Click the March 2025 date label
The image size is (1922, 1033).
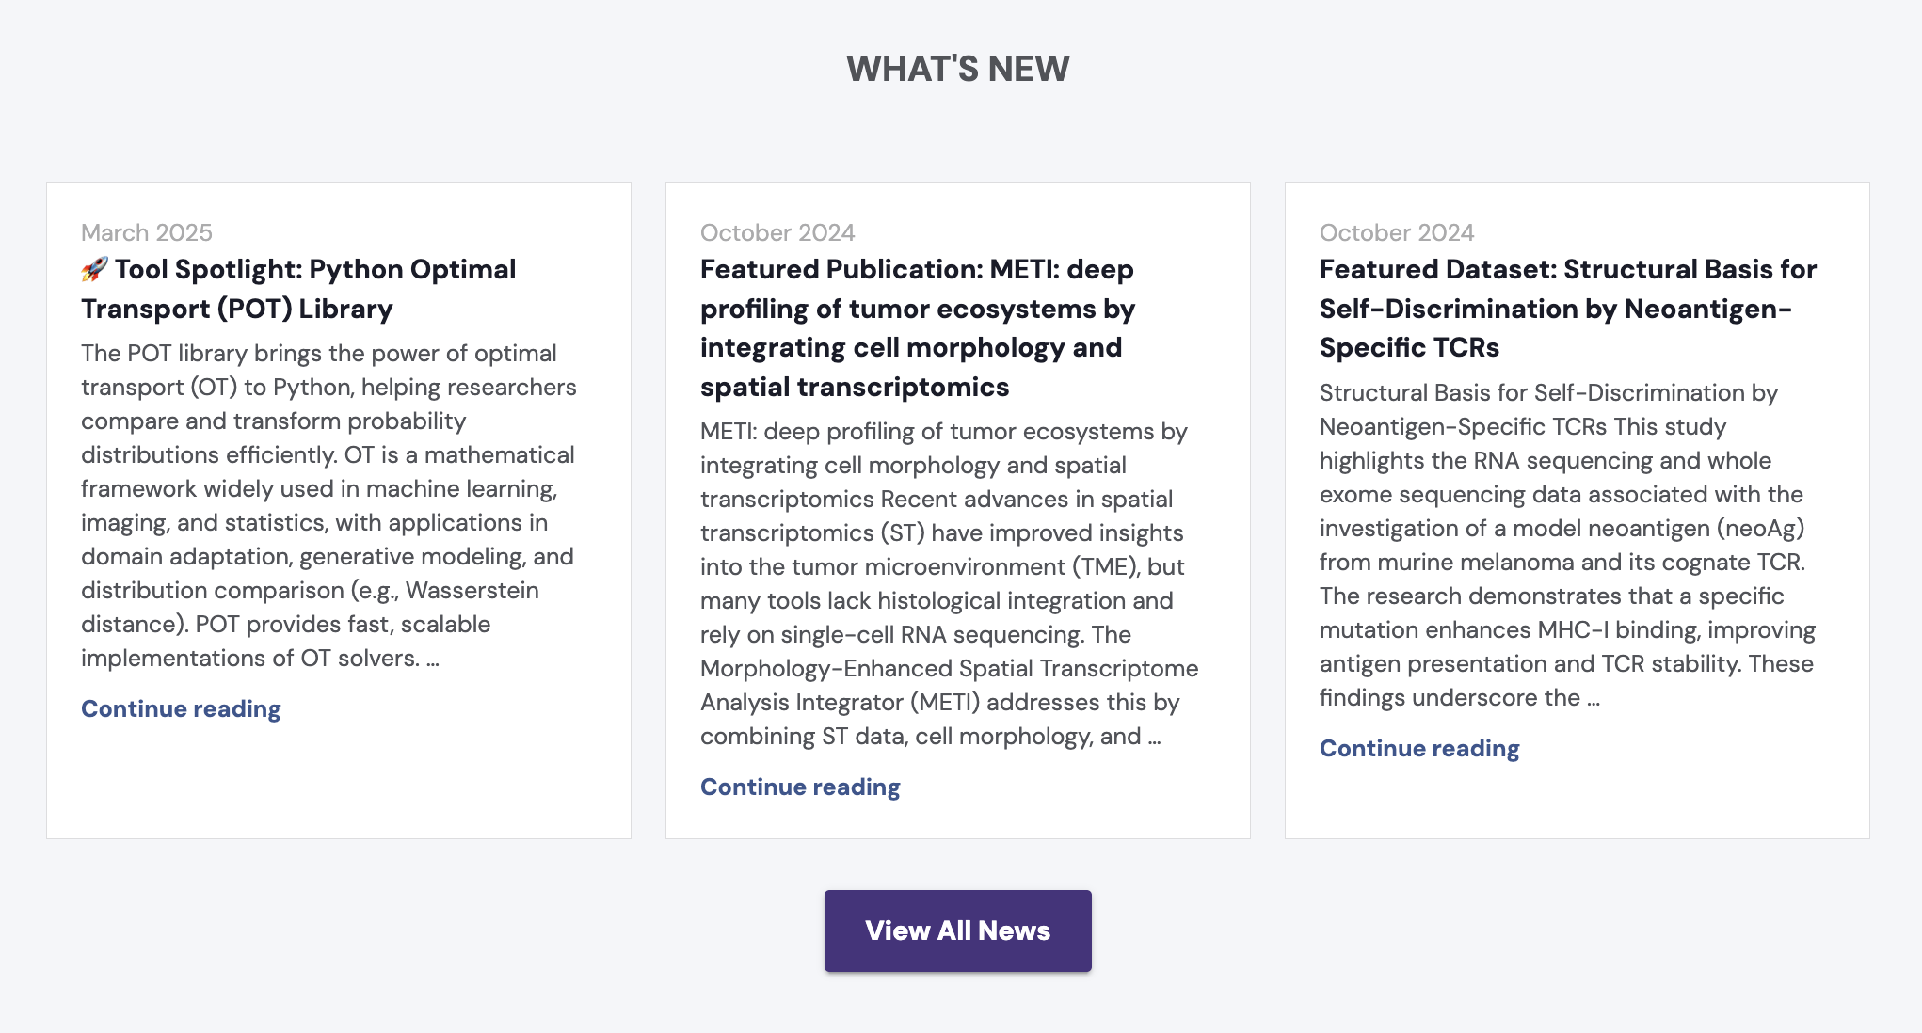click(147, 232)
